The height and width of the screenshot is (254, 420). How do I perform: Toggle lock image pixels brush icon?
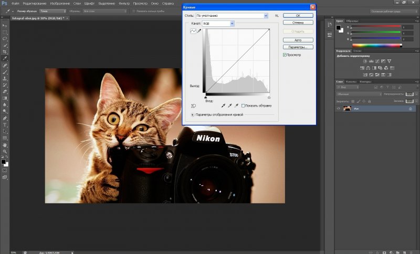tap(359, 101)
